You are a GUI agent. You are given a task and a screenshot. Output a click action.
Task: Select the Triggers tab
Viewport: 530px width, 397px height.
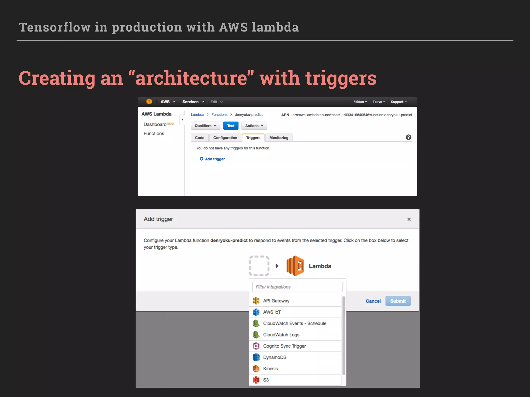pos(253,138)
